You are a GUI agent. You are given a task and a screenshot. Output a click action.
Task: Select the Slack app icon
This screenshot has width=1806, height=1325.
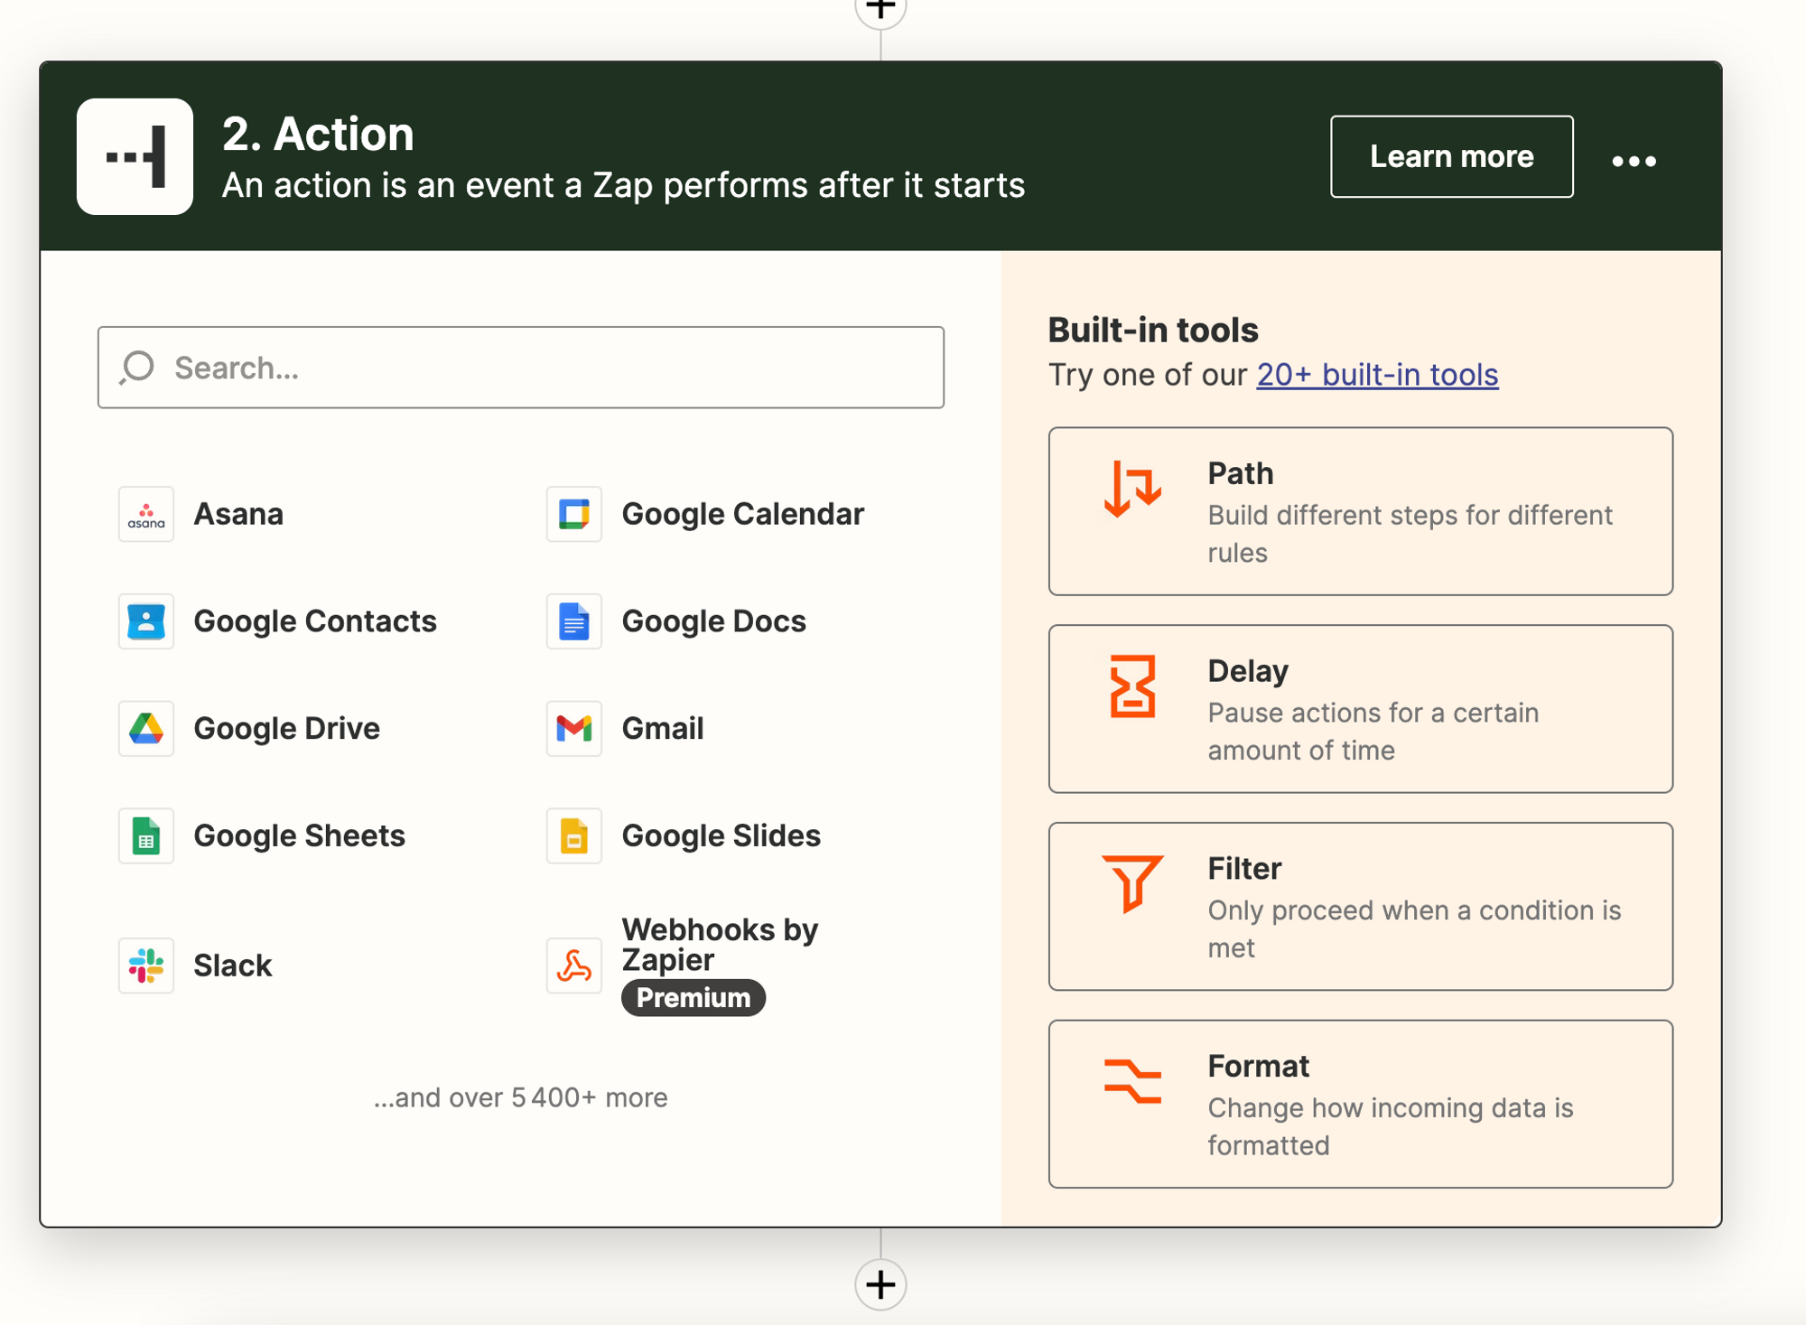145,966
